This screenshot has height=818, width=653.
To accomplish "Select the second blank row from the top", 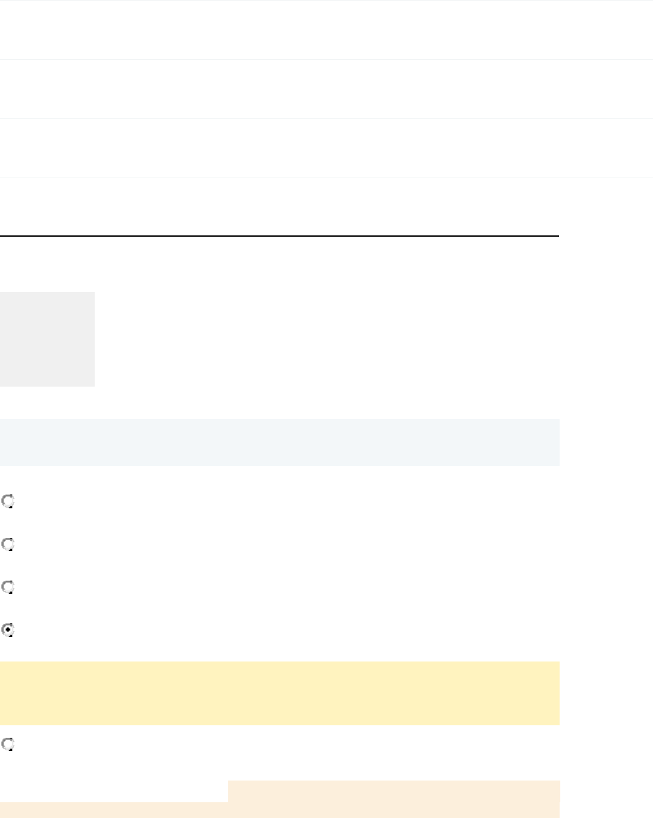I will pos(326,89).
